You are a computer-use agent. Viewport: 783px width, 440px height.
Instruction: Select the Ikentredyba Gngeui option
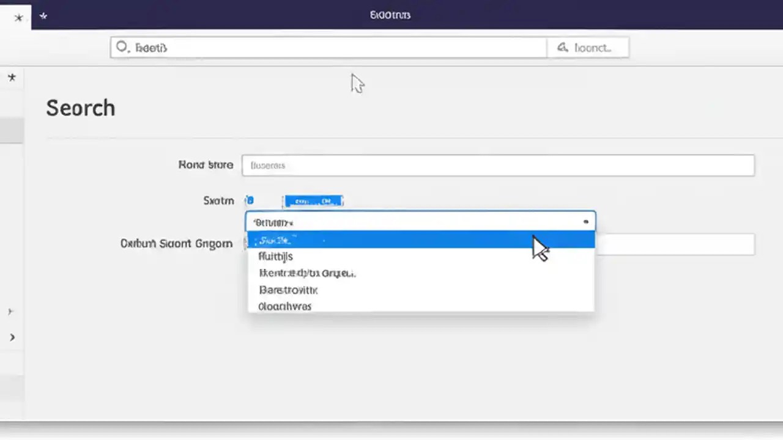tap(307, 273)
